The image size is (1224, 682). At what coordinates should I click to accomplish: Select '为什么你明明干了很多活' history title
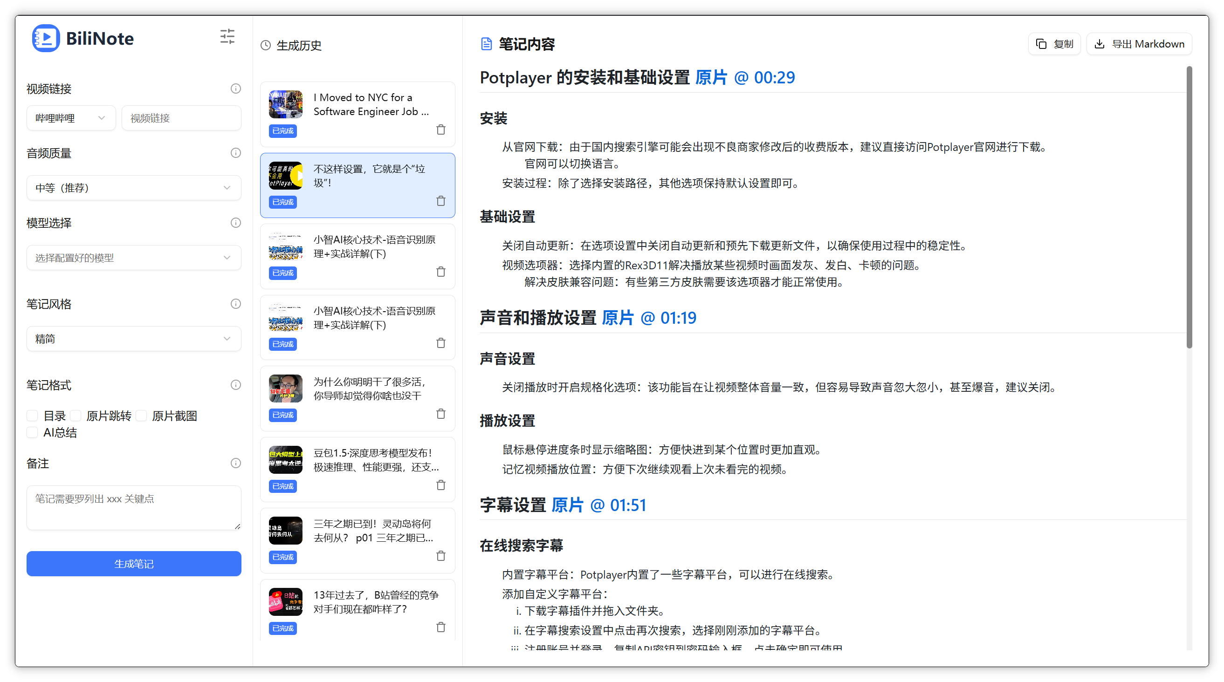[x=370, y=389]
